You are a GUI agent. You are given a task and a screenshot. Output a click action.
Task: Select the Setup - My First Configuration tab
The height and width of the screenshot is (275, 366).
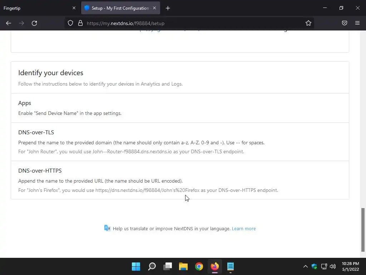(x=120, y=8)
